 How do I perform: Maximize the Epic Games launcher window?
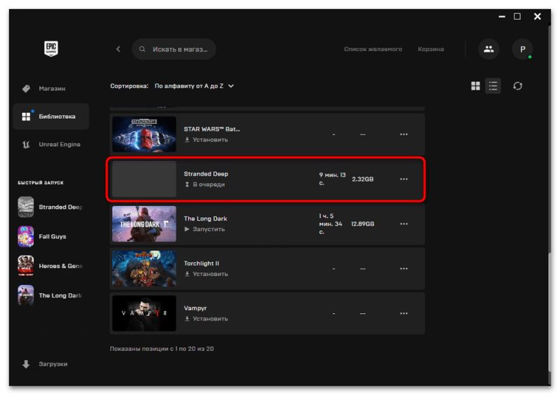click(x=517, y=16)
